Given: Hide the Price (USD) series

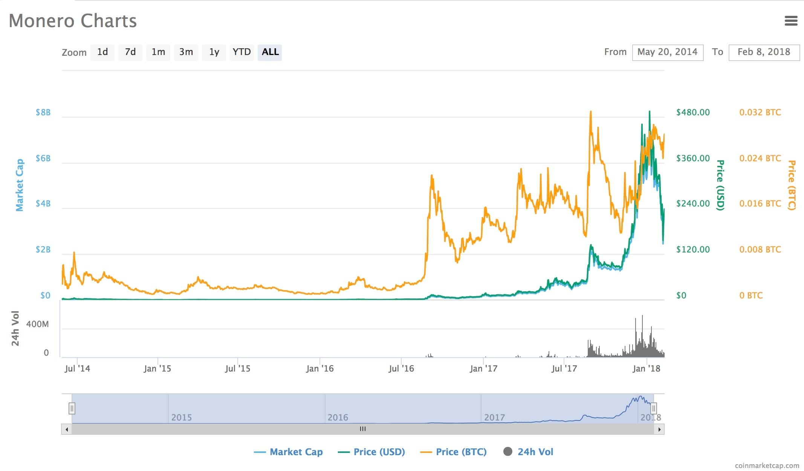Looking at the screenshot, I should coord(371,452).
